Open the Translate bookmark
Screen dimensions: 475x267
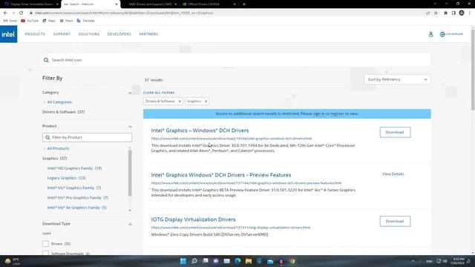[86, 21]
